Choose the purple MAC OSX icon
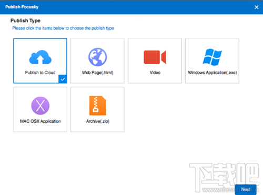The height and width of the screenshot is (195, 263). pyautogui.click(x=41, y=106)
